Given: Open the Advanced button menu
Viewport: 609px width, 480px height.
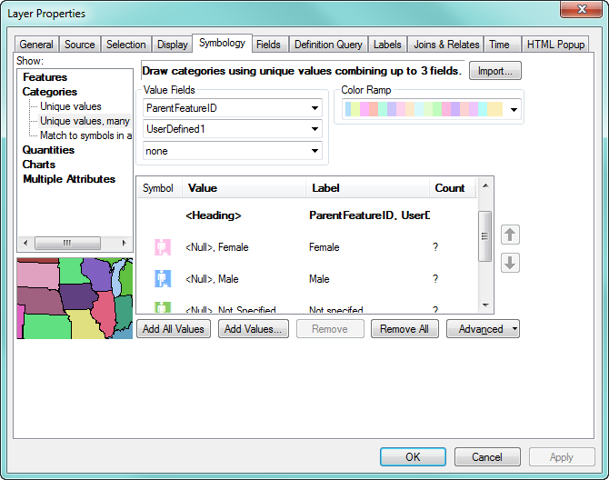Looking at the screenshot, I should pyautogui.click(x=483, y=329).
